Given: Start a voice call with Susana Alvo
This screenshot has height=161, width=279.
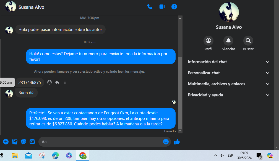Looking at the screenshot, I should tap(150, 7).
